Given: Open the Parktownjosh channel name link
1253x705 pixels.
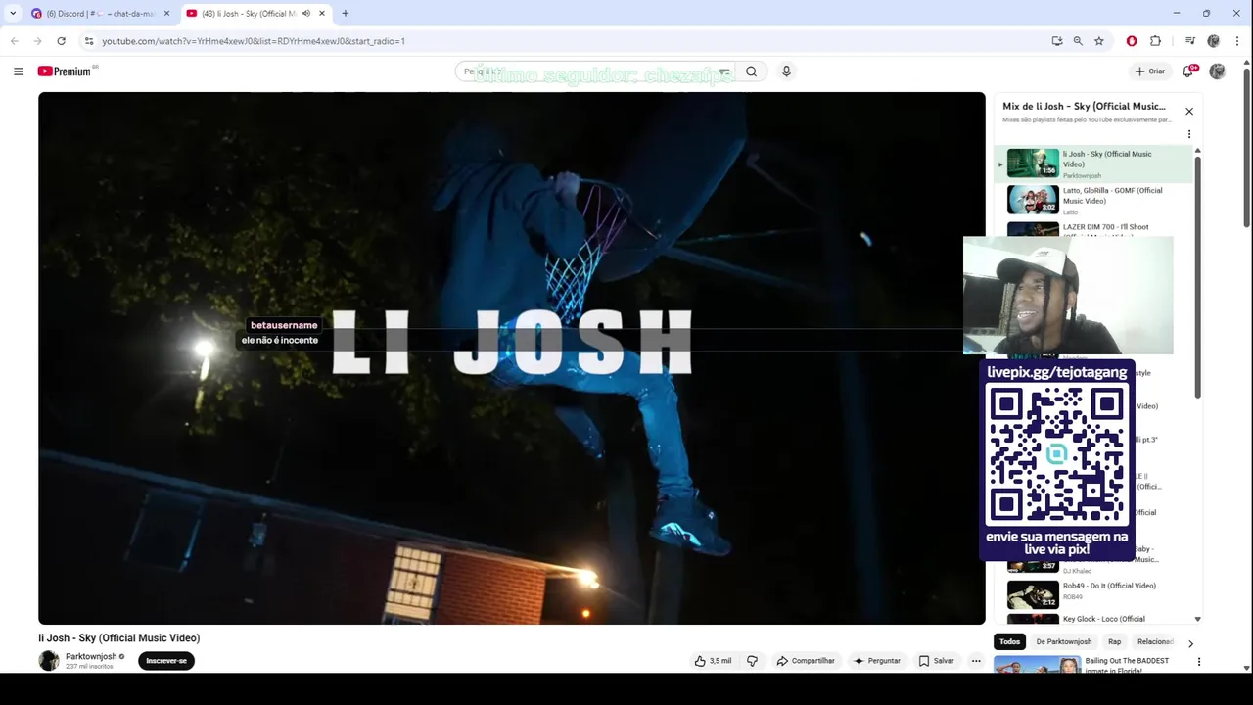Looking at the screenshot, I should [91, 656].
